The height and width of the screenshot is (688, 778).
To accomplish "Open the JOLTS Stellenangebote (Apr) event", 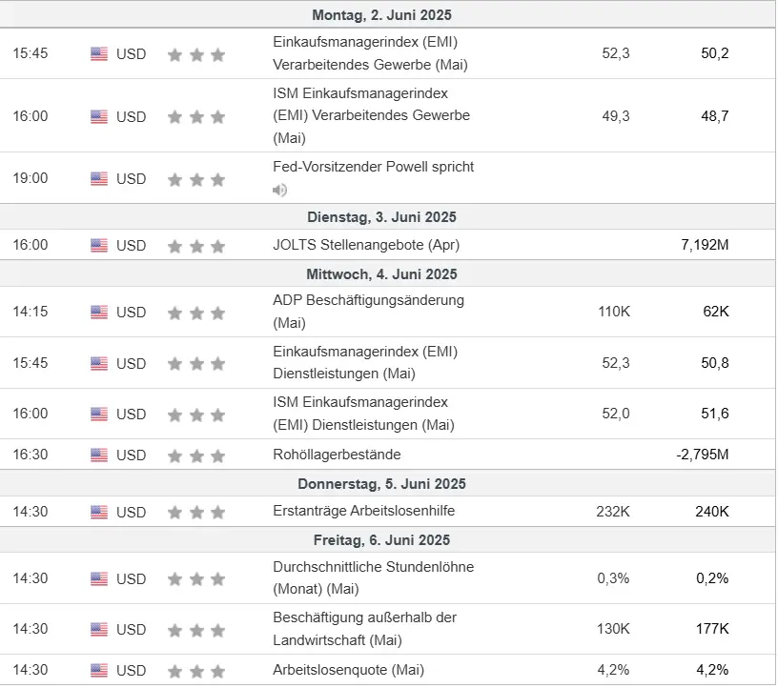I will (365, 245).
